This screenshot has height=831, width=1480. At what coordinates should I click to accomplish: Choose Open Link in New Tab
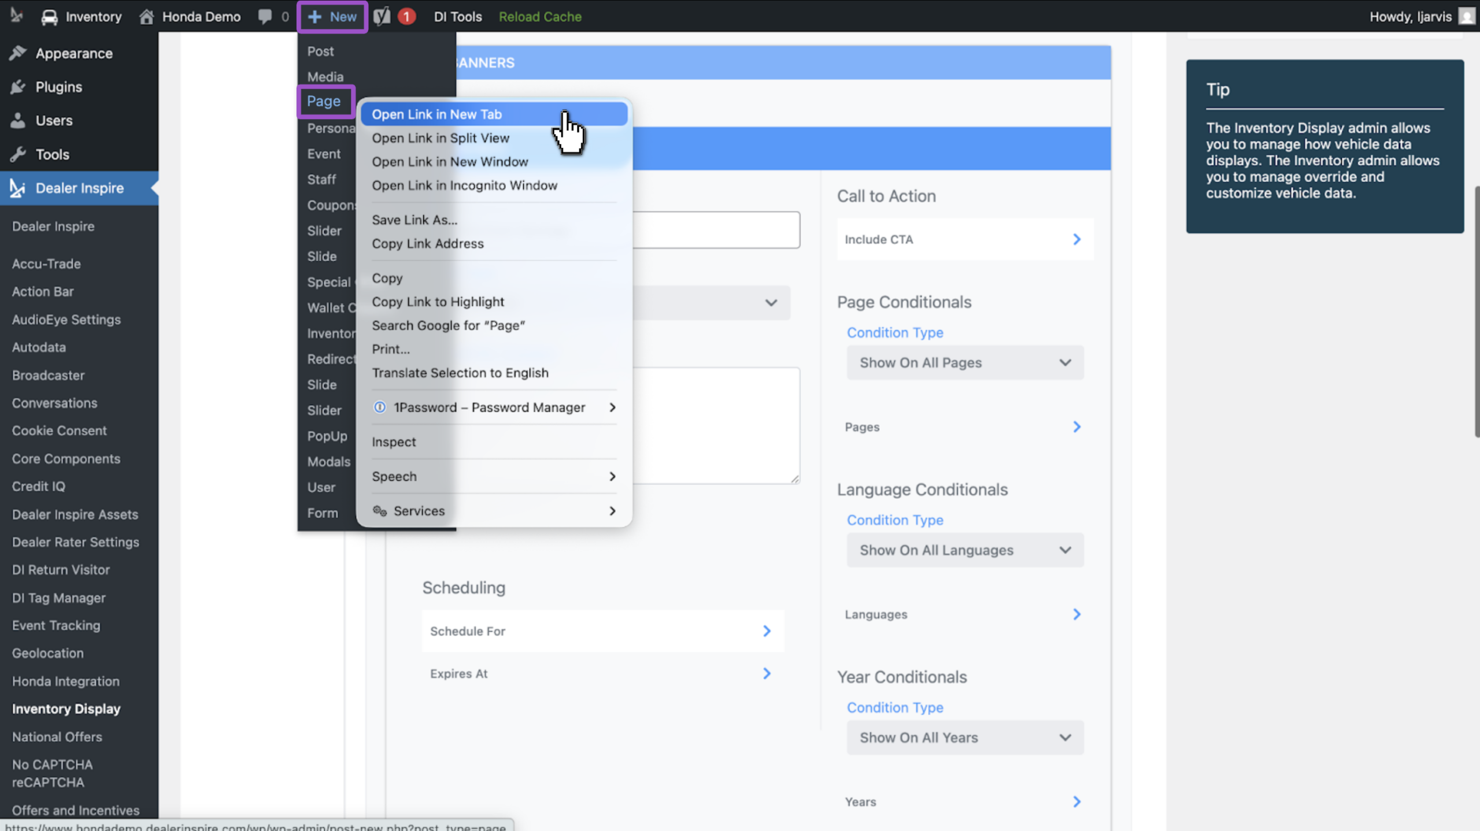point(494,114)
